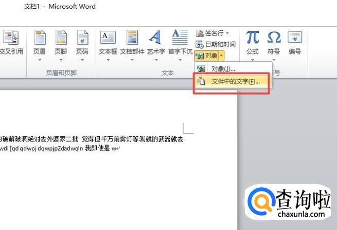Image resolution: width=337 pixels, height=230 pixels.
Task: Expand the Signature Line (签名行) arrow
Action: pyautogui.click(x=227, y=33)
